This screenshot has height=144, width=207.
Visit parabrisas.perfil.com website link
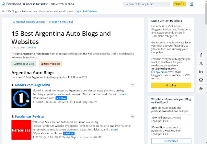point(49,133)
